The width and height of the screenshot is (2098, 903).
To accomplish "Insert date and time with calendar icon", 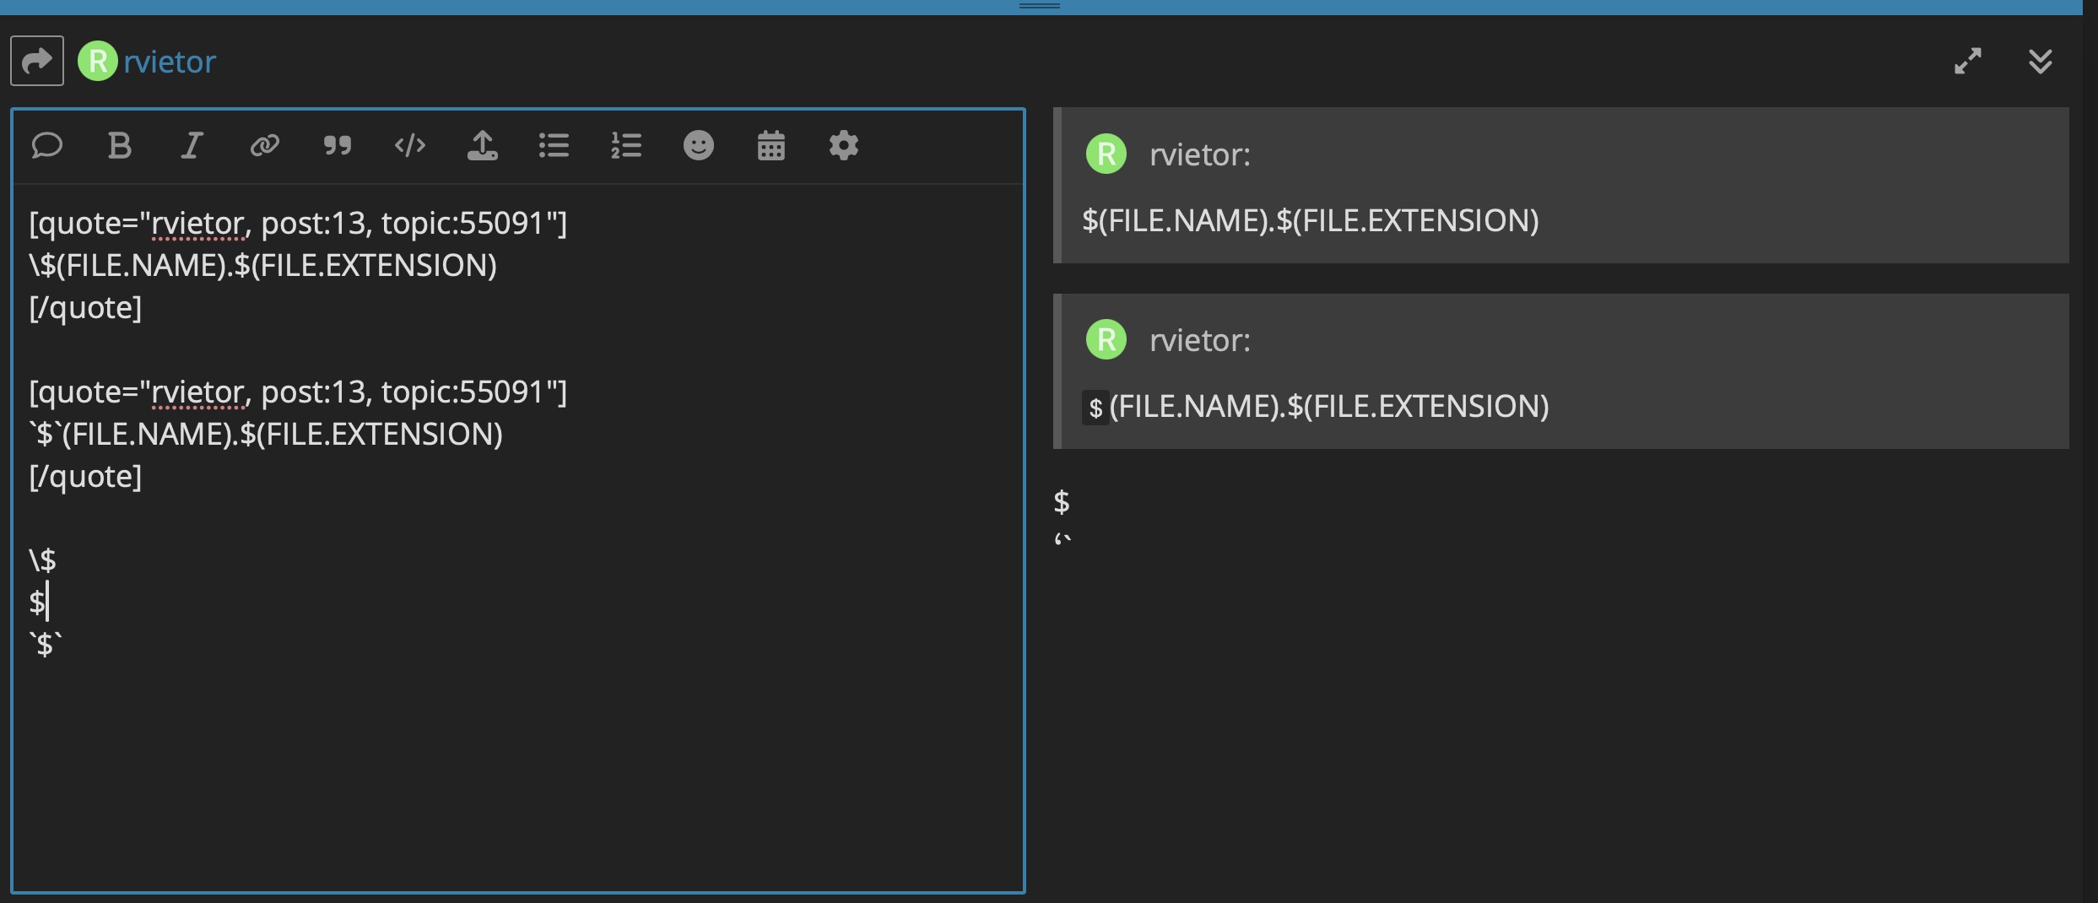I will [x=771, y=146].
